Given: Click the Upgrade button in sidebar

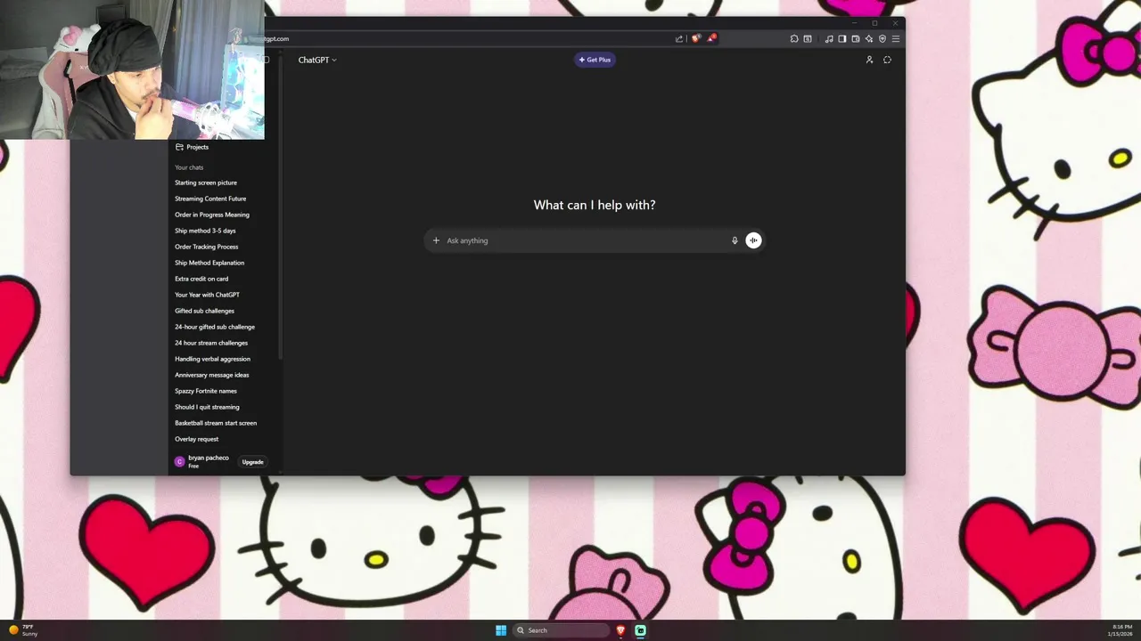Looking at the screenshot, I should (253, 462).
